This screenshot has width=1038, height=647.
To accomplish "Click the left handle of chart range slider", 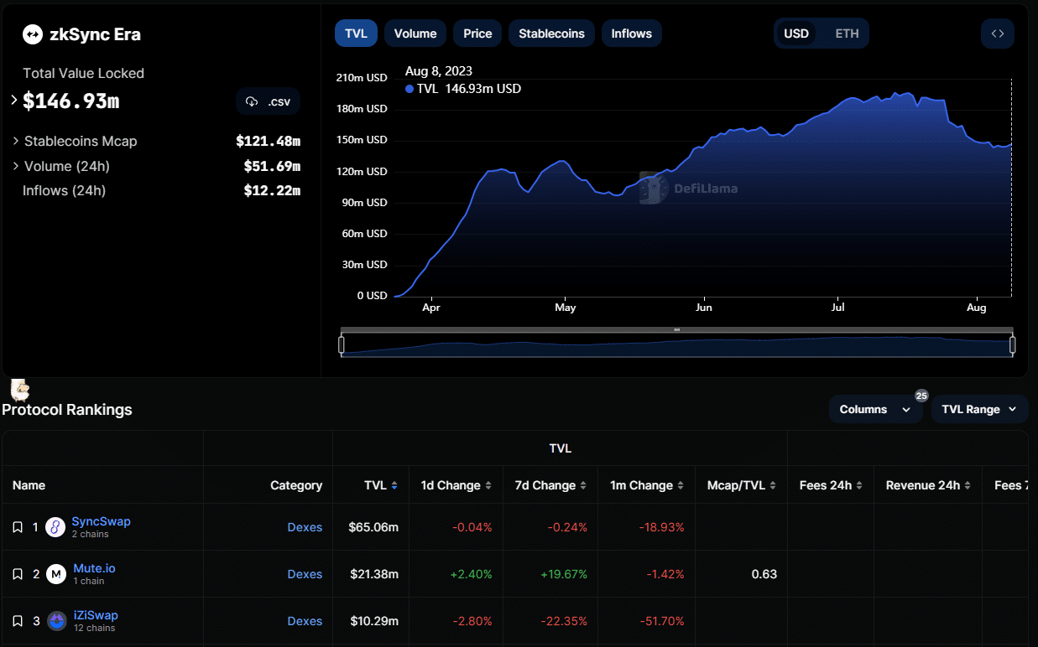I will [342, 344].
